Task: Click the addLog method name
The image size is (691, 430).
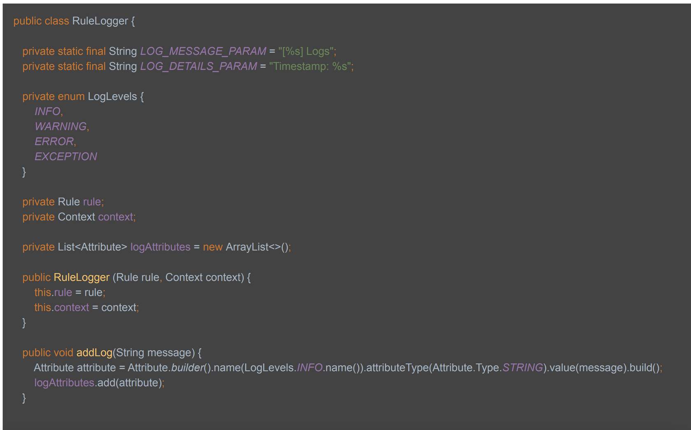Action: 94,353
